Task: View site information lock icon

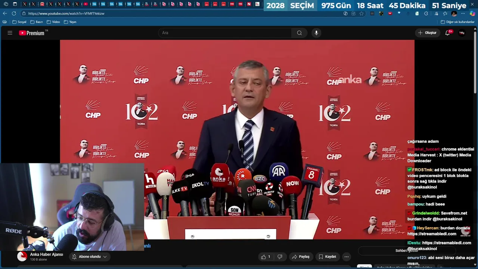Action: coord(24,13)
